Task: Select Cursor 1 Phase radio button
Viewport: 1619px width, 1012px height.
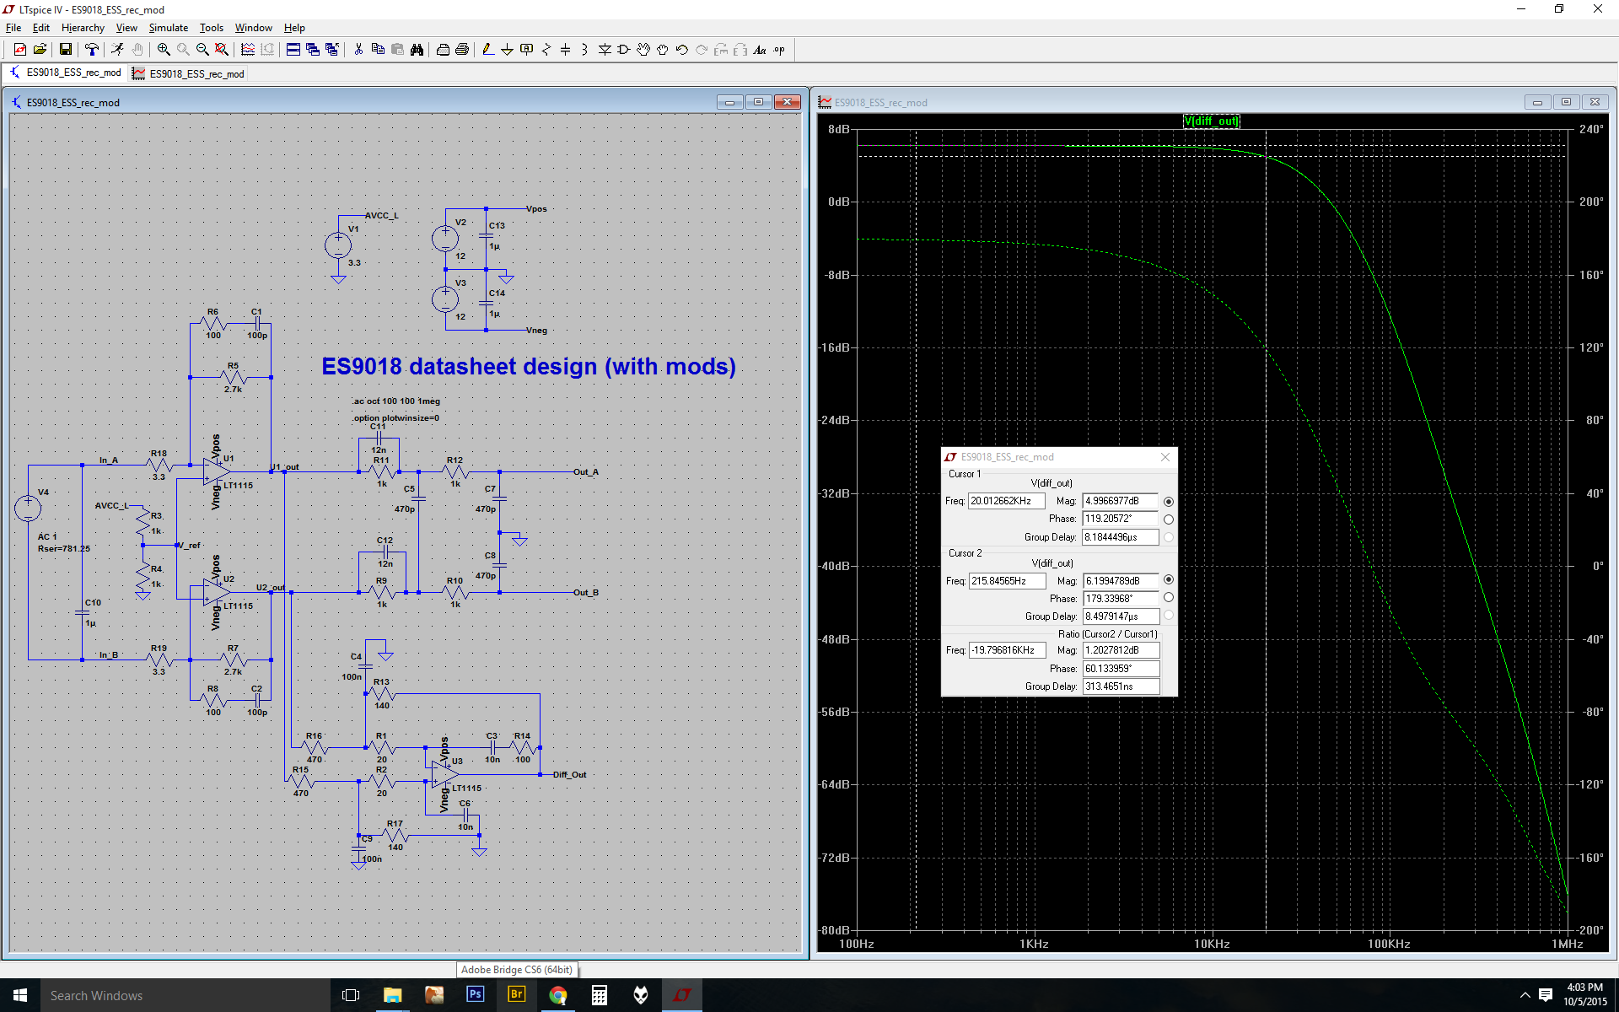Action: [1169, 519]
